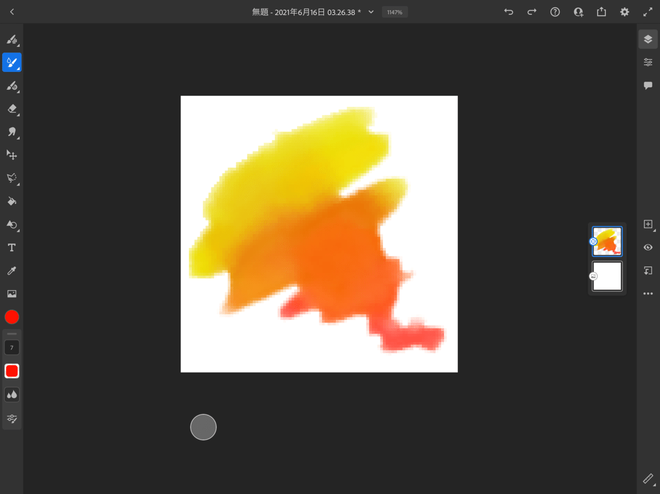Open the three-dots layer actions menu

[648, 294]
